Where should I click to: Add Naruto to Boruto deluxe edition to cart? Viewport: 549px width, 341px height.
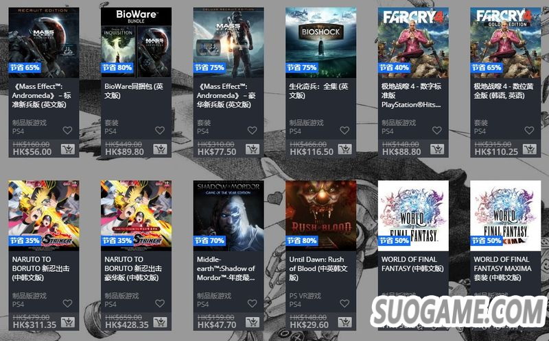pos(161,322)
